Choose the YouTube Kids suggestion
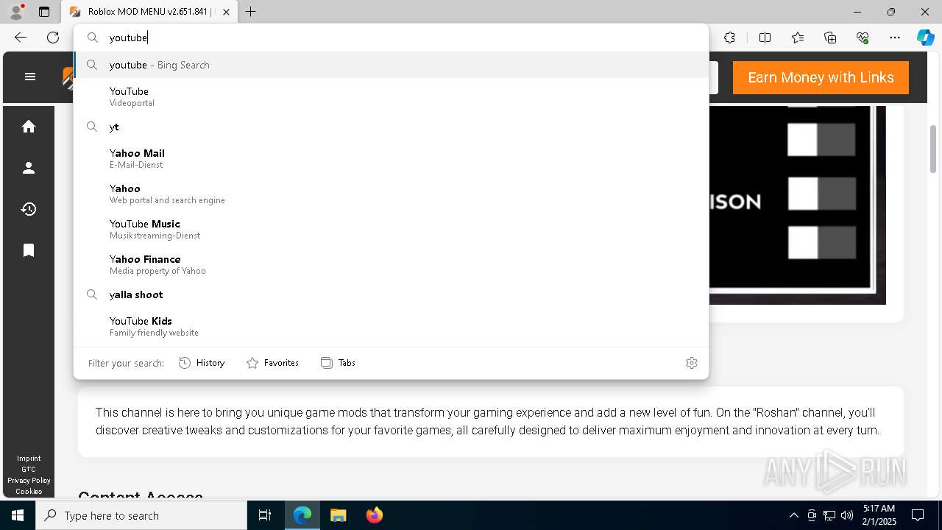 click(391, 326)
